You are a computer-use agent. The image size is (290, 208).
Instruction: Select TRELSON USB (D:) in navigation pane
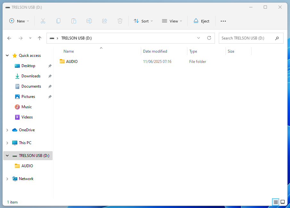pyautogui.click(x=34, y=156)
